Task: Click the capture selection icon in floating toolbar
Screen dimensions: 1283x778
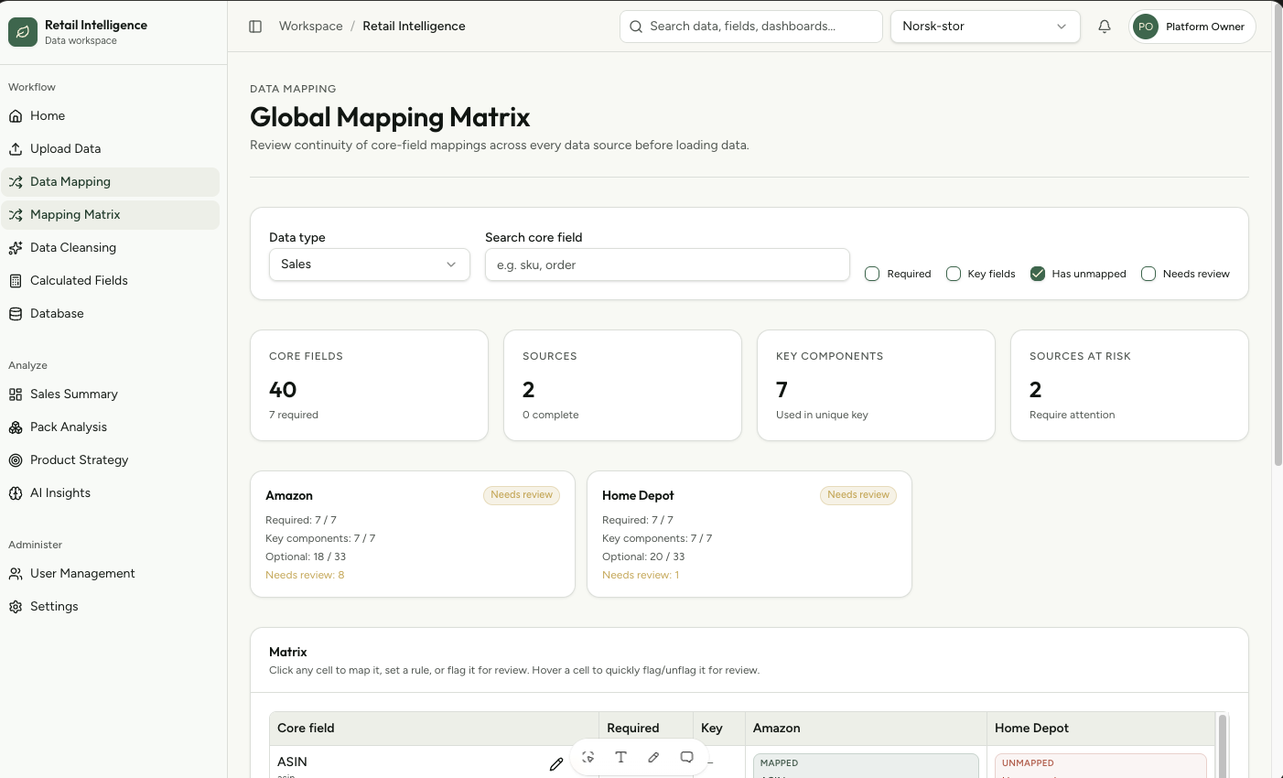Action: tap(588, 757)
